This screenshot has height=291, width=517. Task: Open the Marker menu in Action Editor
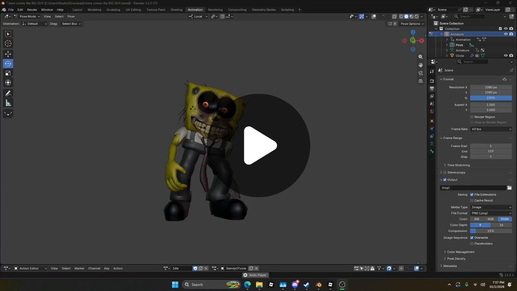pyautogui.click(x=79, y=268)
